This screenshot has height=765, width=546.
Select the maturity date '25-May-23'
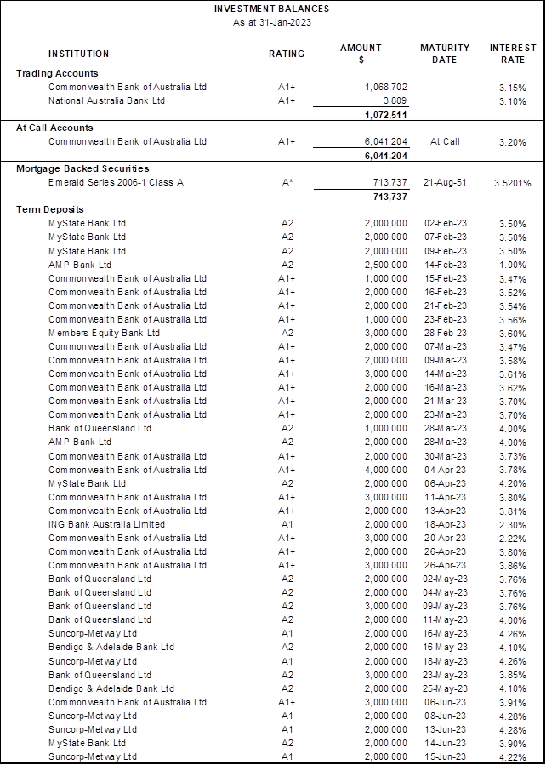[445, 688]
